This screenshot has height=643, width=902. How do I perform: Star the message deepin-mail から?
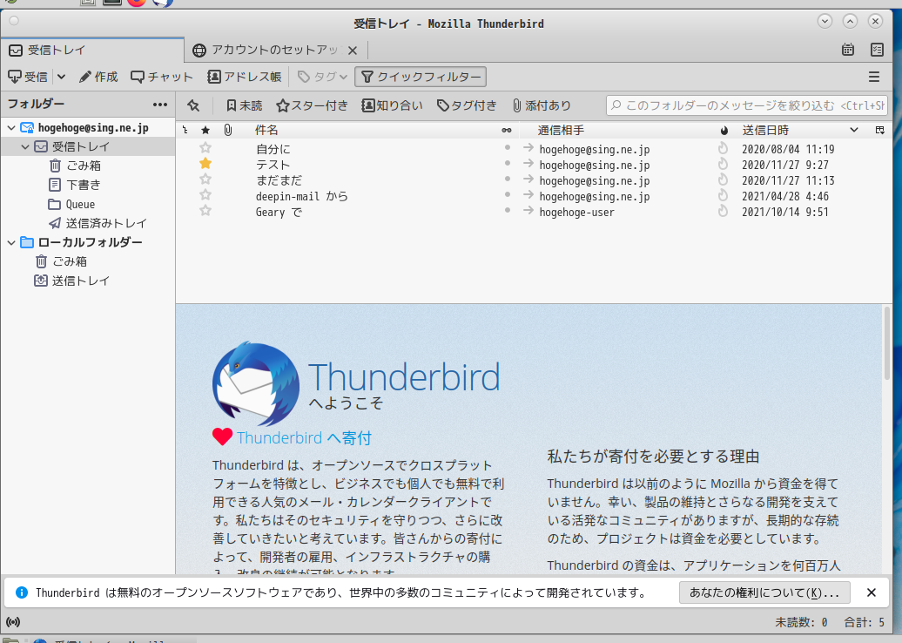coord(205,196)
